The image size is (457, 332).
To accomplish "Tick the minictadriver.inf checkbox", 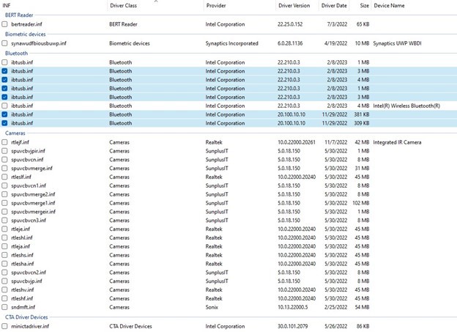I will [5, 326].
